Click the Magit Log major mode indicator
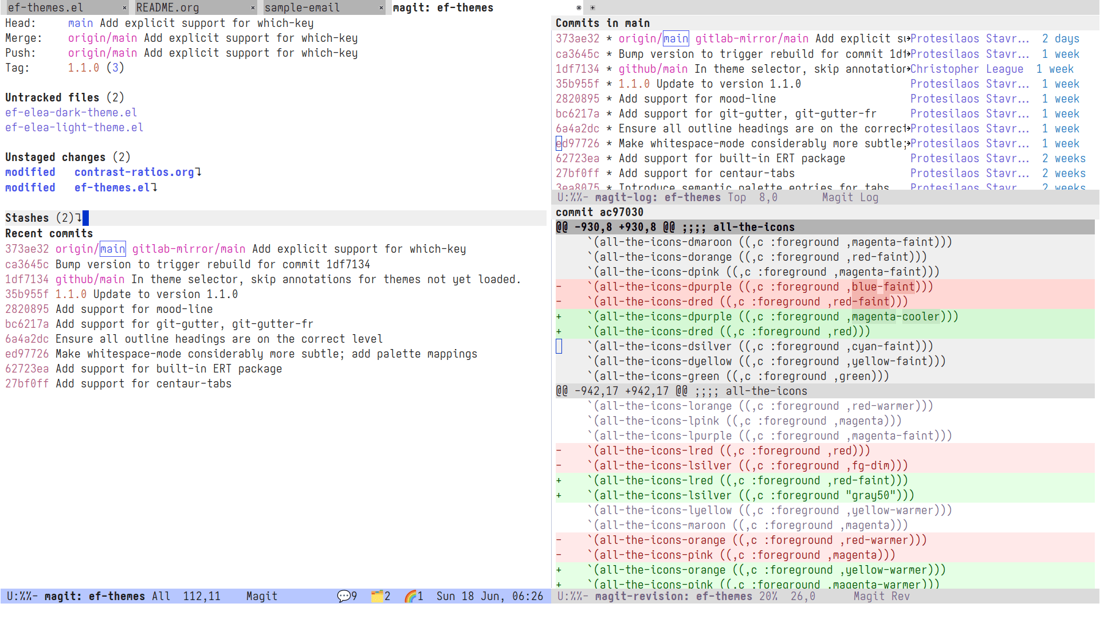The width and height of the screenshot is (1100, 619). (x=850, y=197)
